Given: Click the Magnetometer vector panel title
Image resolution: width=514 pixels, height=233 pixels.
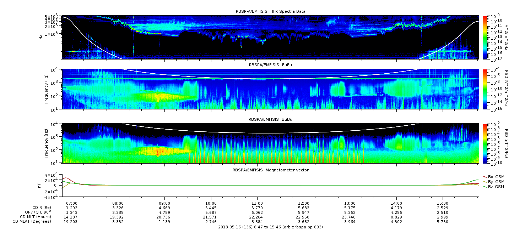Looking at the screenshot, I should 270,170.
